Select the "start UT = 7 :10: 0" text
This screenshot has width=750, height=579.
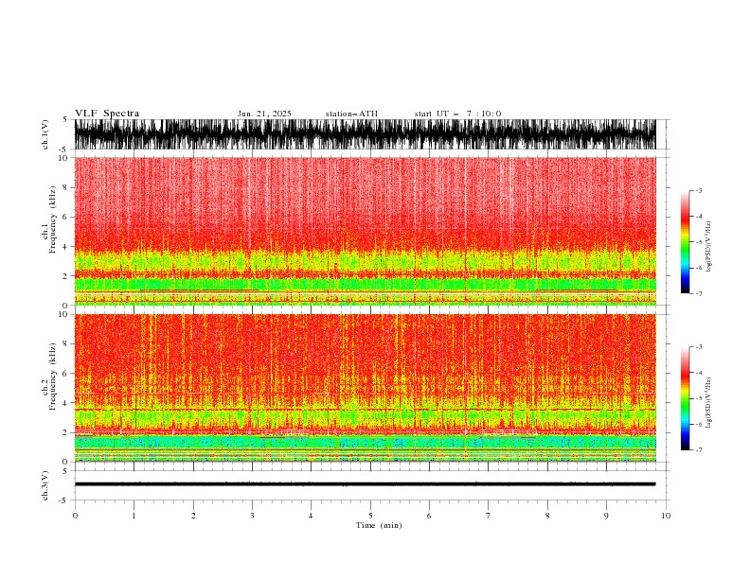457,114
